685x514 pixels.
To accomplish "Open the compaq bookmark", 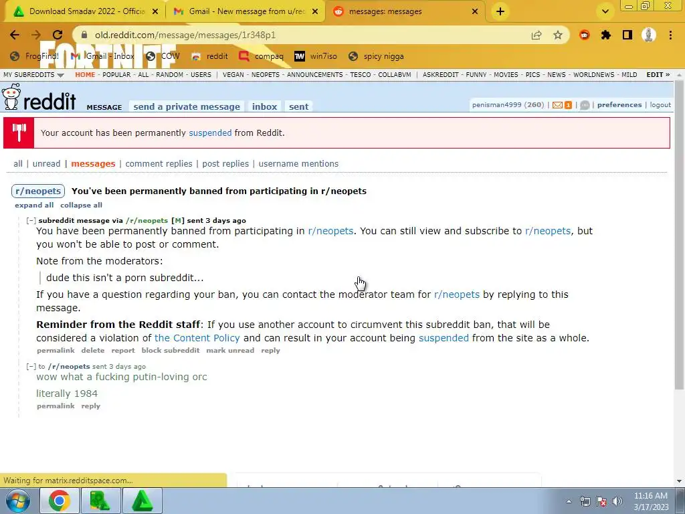I will coord(262,56).
